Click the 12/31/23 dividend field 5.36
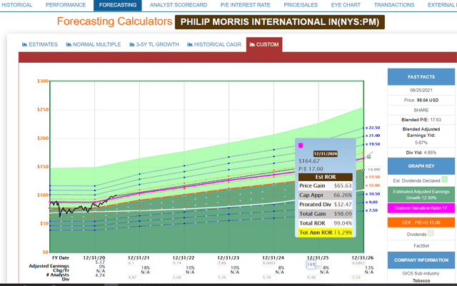This screenshot has height=286, width=457. 224,277
